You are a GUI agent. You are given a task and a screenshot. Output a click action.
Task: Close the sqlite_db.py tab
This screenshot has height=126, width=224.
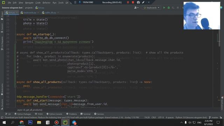click(58, 13)
